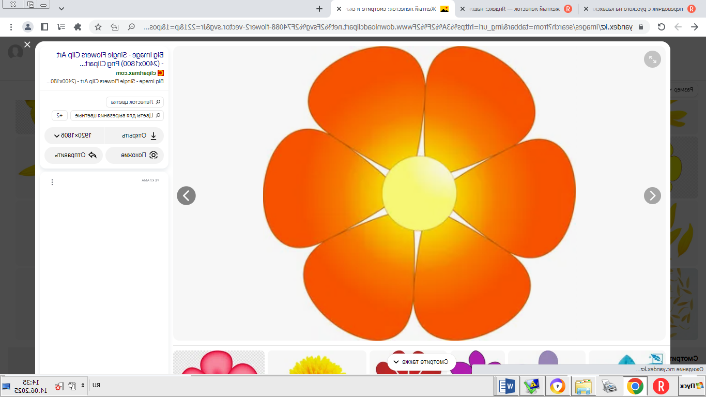Click the flag tray icon next to the clock
Screen dimensions: 706x397
click(x=60, y=386)
